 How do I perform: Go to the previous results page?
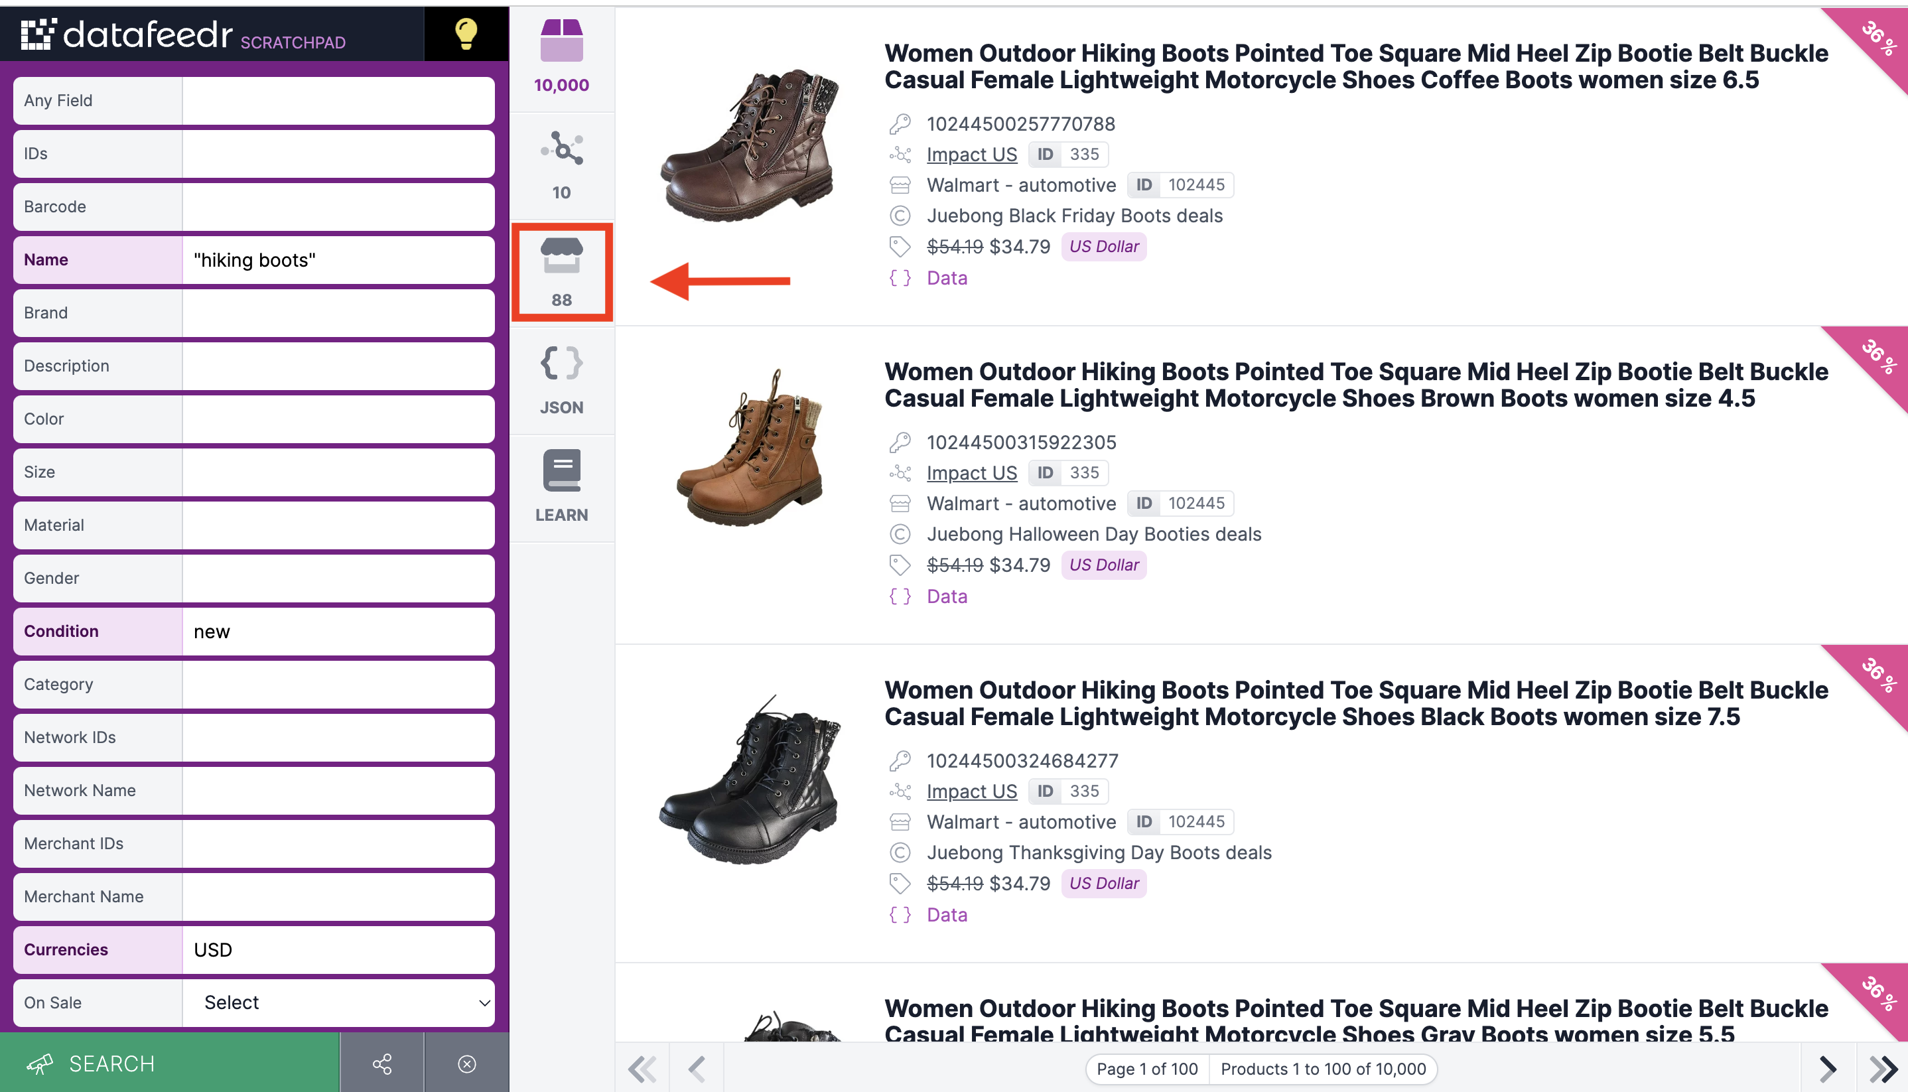[x=697, y=1068]
